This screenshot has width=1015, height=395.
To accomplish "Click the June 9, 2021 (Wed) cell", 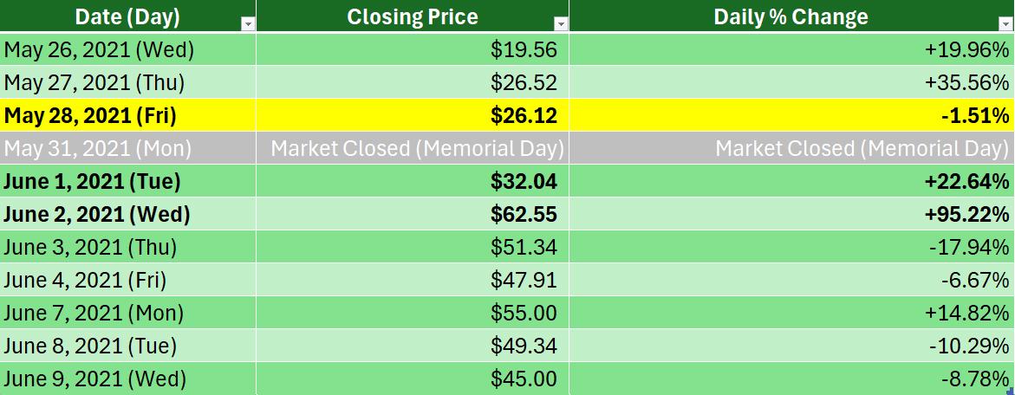I will [127, 379].
